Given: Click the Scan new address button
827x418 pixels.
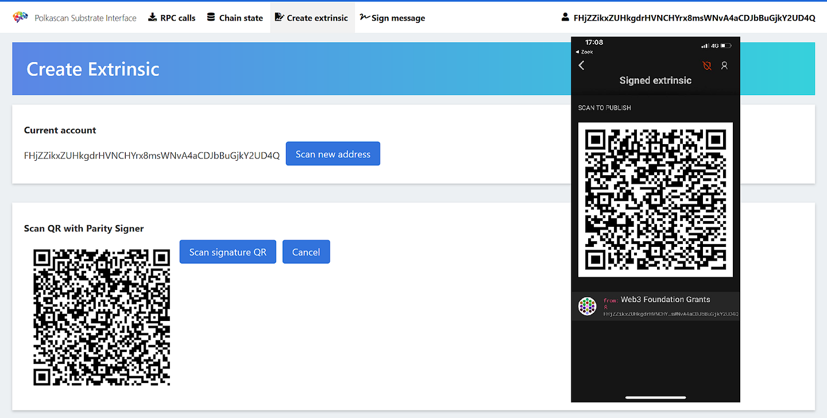Looking at the screenshot, I should [333, 154].
